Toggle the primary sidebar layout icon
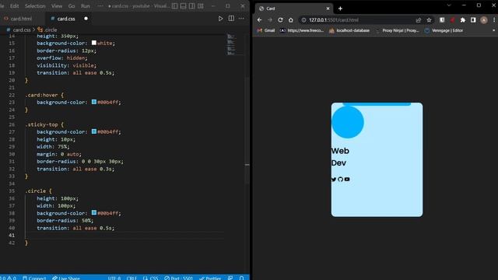 (174, 5)
